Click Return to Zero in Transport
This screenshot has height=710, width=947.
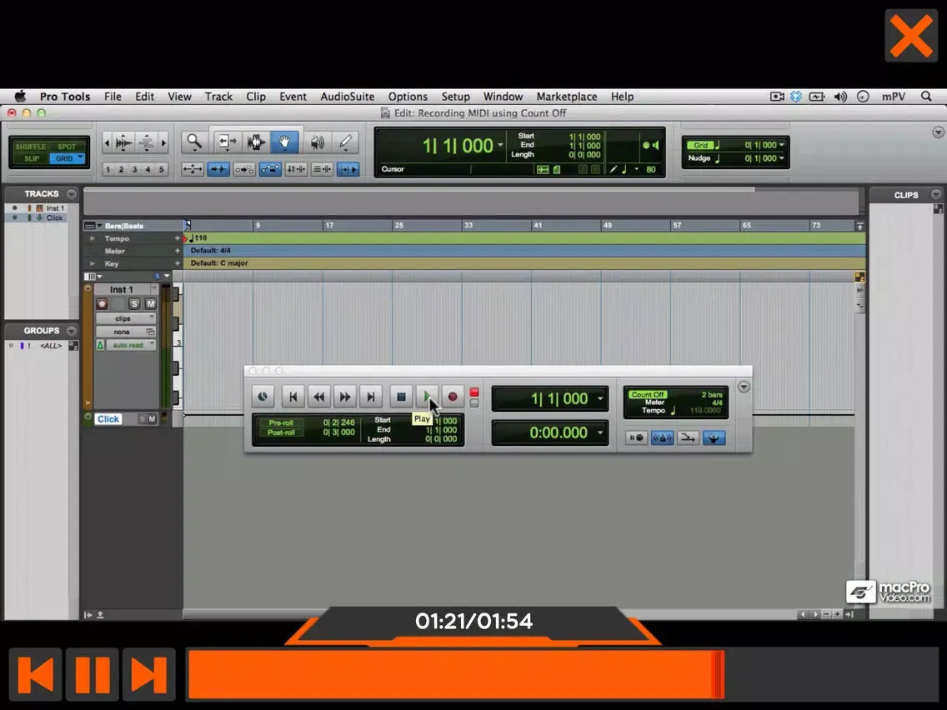pos(293,397)
